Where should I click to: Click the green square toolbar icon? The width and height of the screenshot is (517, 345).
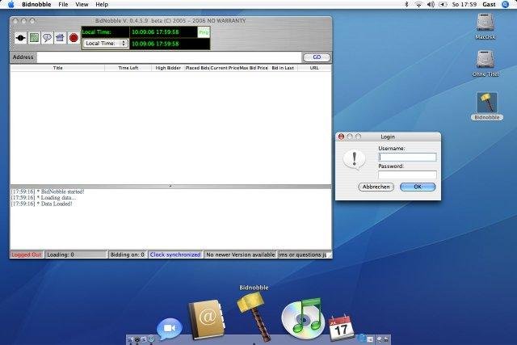click(34, 38)
